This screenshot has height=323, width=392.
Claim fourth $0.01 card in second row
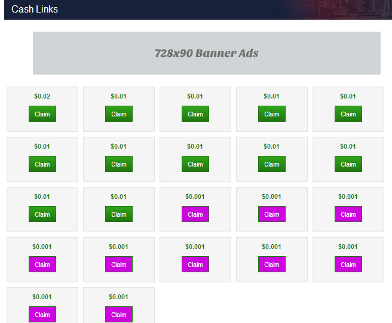coord(272,164)
